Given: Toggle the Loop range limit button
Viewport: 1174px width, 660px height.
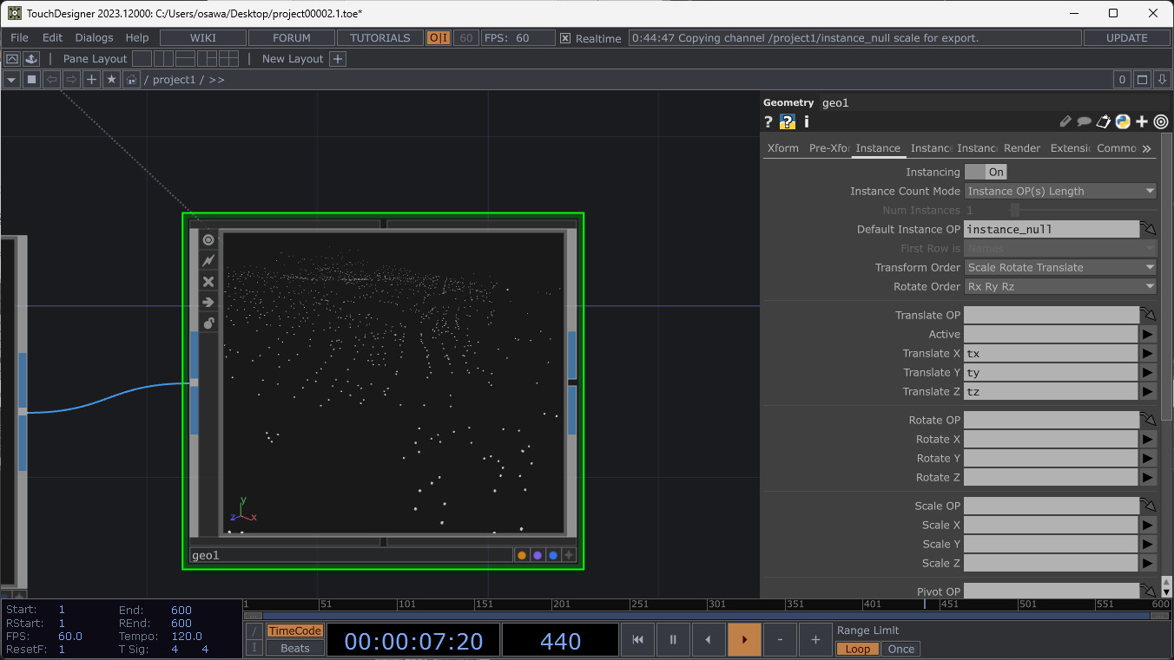Looking at the screenshot, I should 857,649.
